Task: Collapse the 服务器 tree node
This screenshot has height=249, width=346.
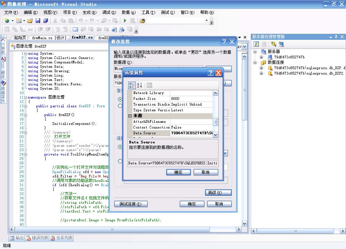Action: [x=255, y=52]
